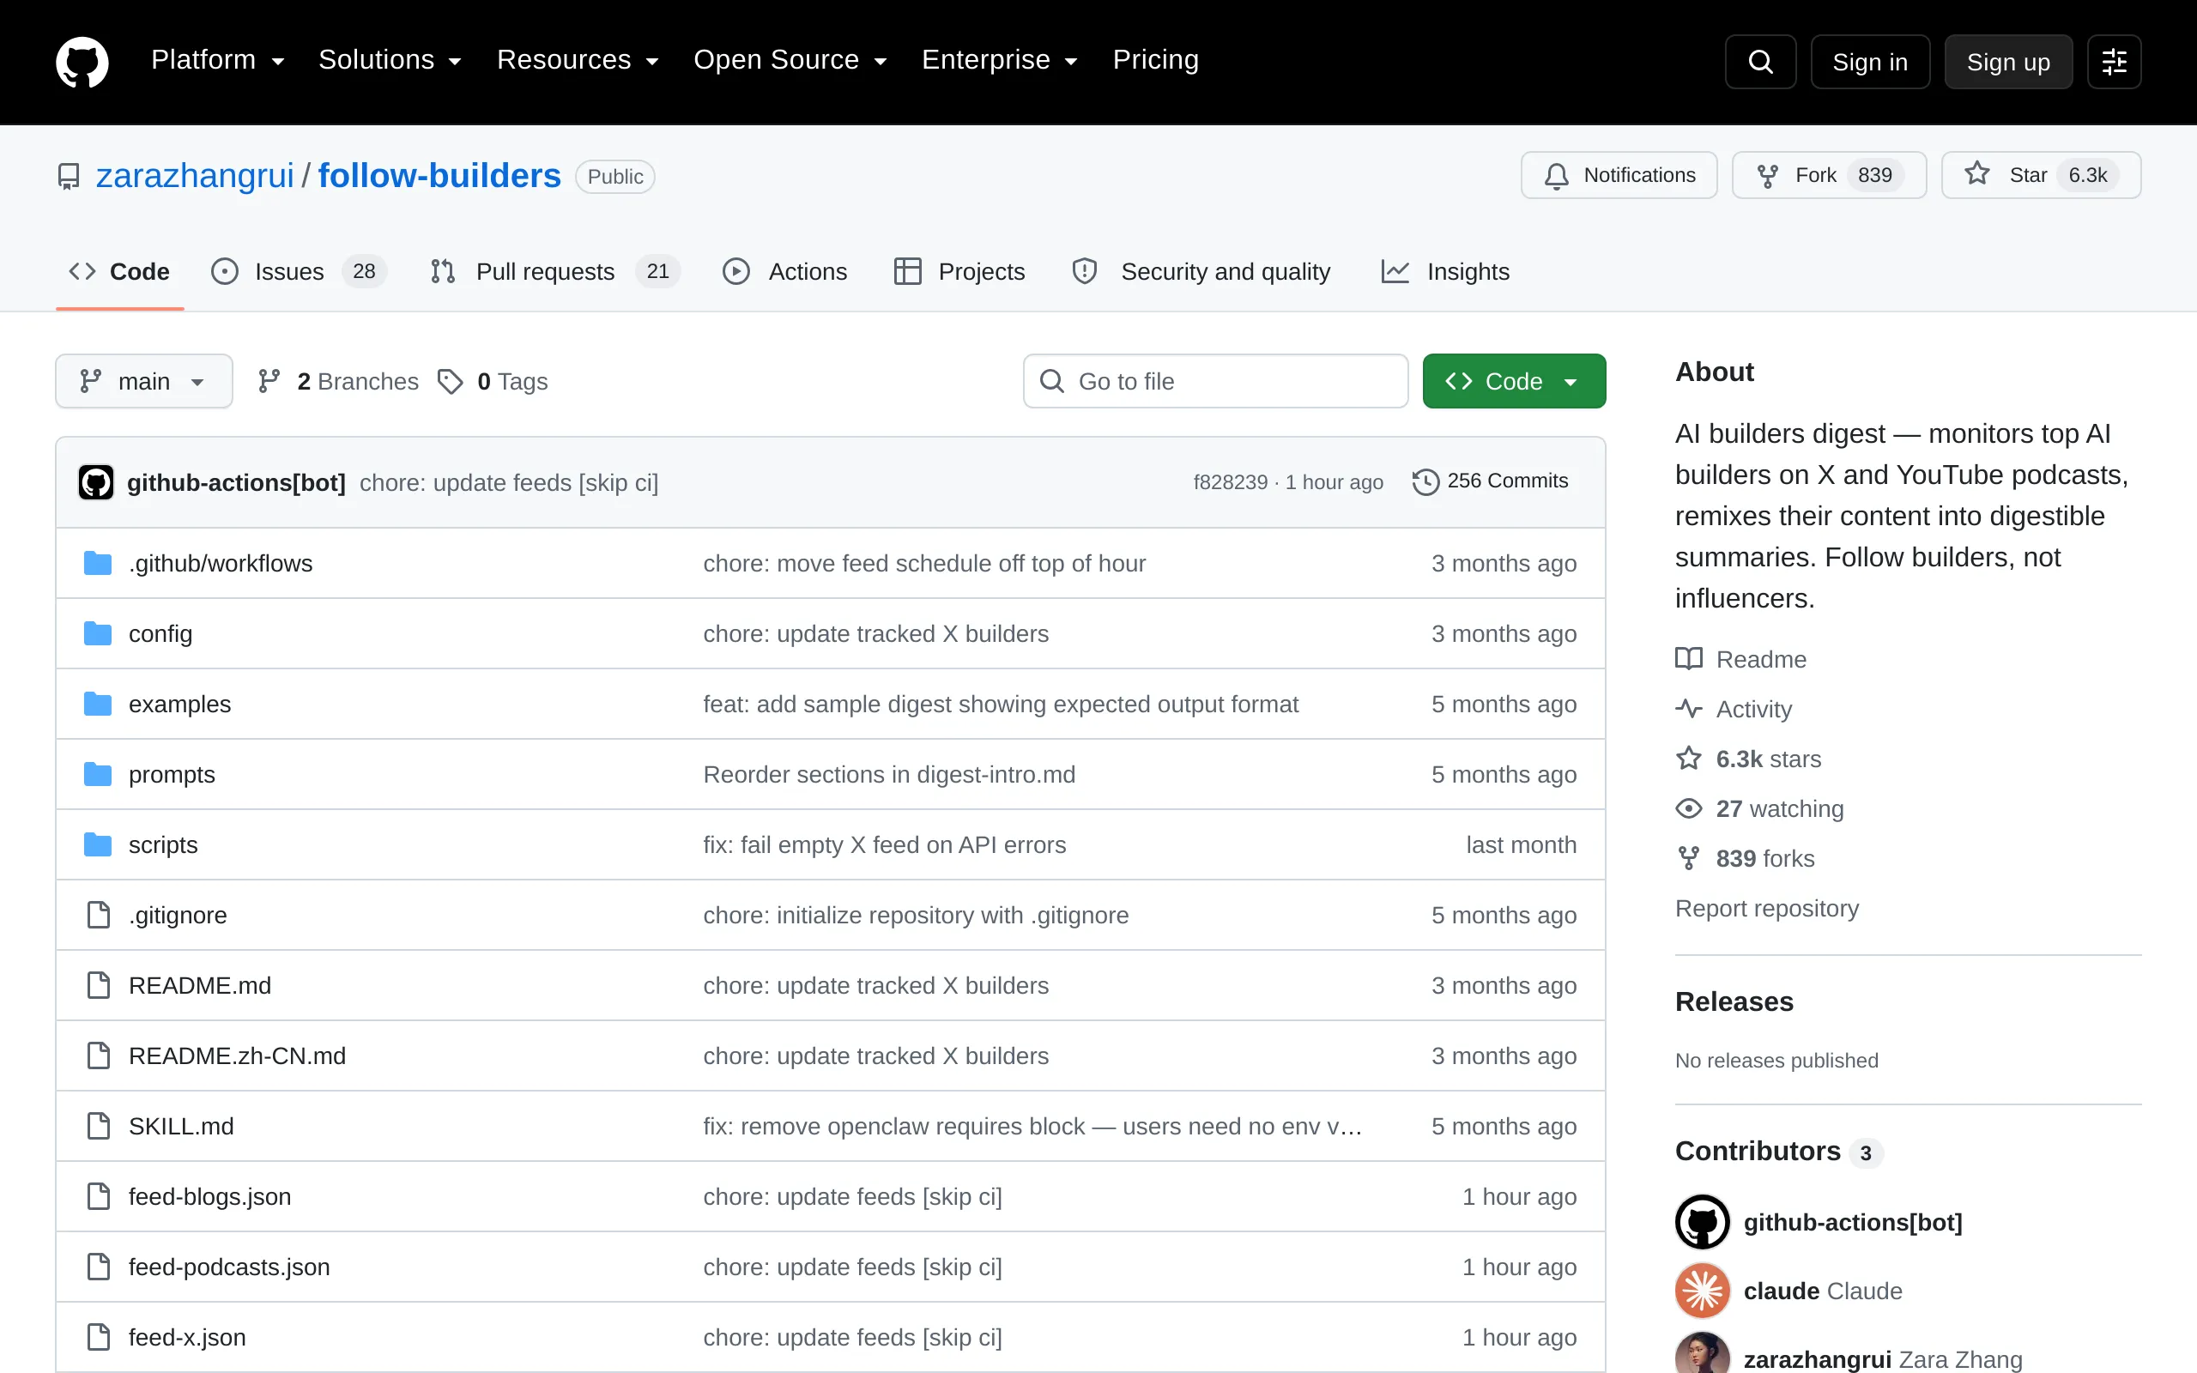Open the feed-blogs.json file
The height and width of the screenshot is (1373, 2197).
pos(209,1196)
